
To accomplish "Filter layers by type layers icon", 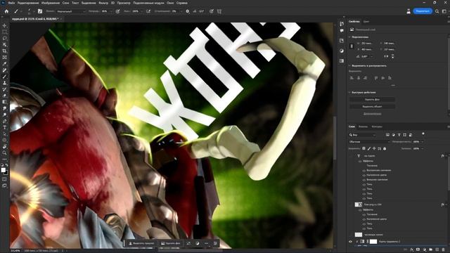I will point(399,134).
